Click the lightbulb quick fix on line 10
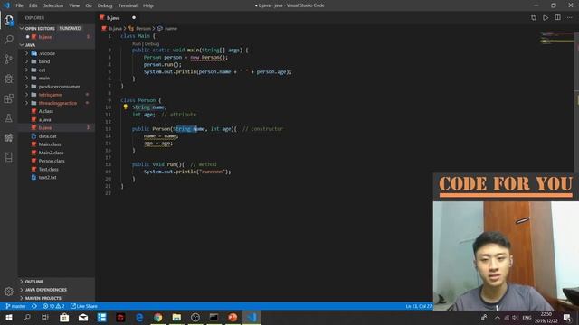The height and width of the screenshot is (325, 579). [x=126, y=107]
